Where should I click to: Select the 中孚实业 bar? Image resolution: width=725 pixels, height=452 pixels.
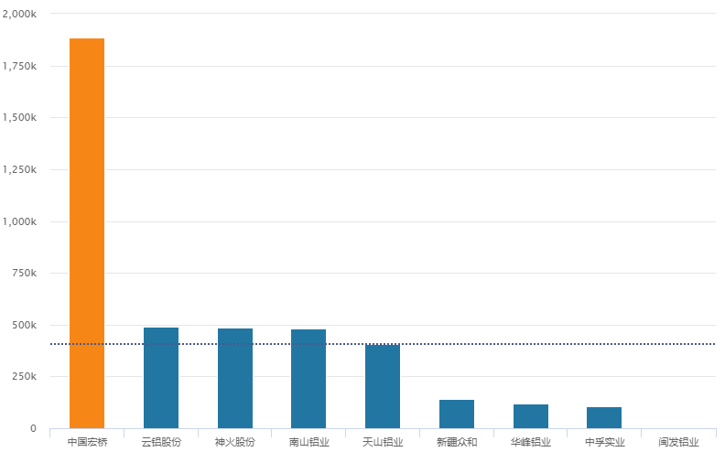coord(604,418)
